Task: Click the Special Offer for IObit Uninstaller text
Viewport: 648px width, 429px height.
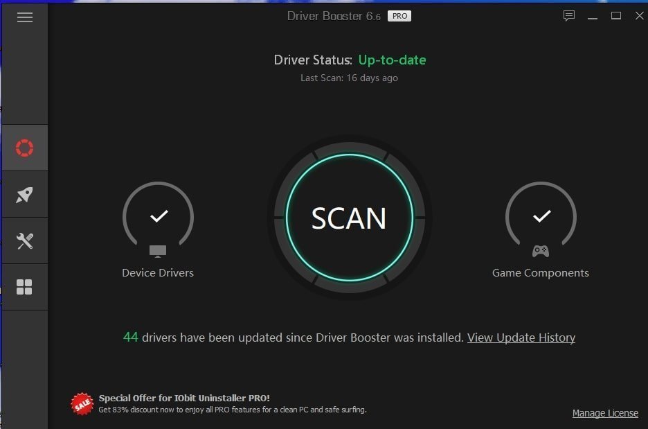Action: pos(184,398)
